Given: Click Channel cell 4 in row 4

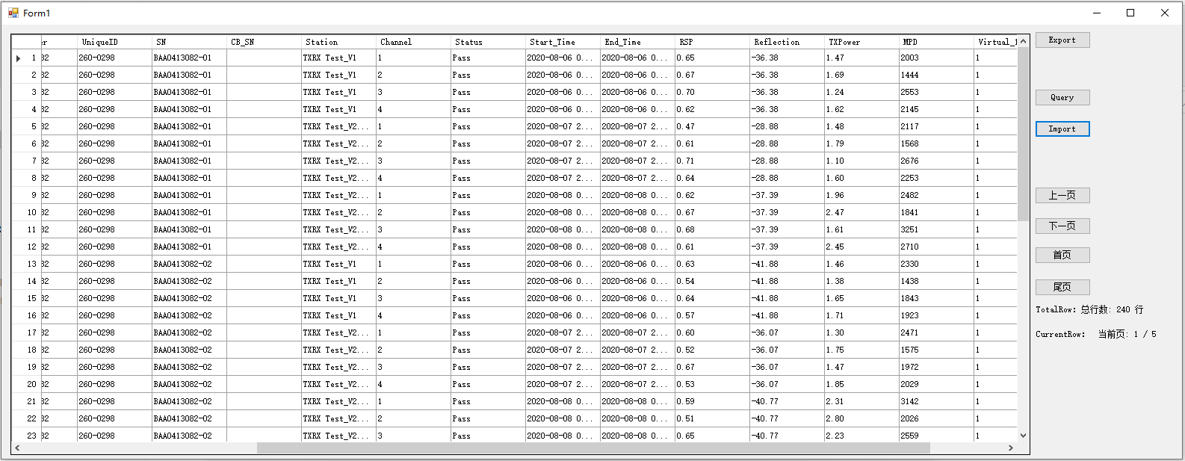Looking at the screenshot, I should point(414,109).
